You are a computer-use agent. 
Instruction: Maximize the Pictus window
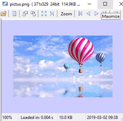[x=105, y=4]
